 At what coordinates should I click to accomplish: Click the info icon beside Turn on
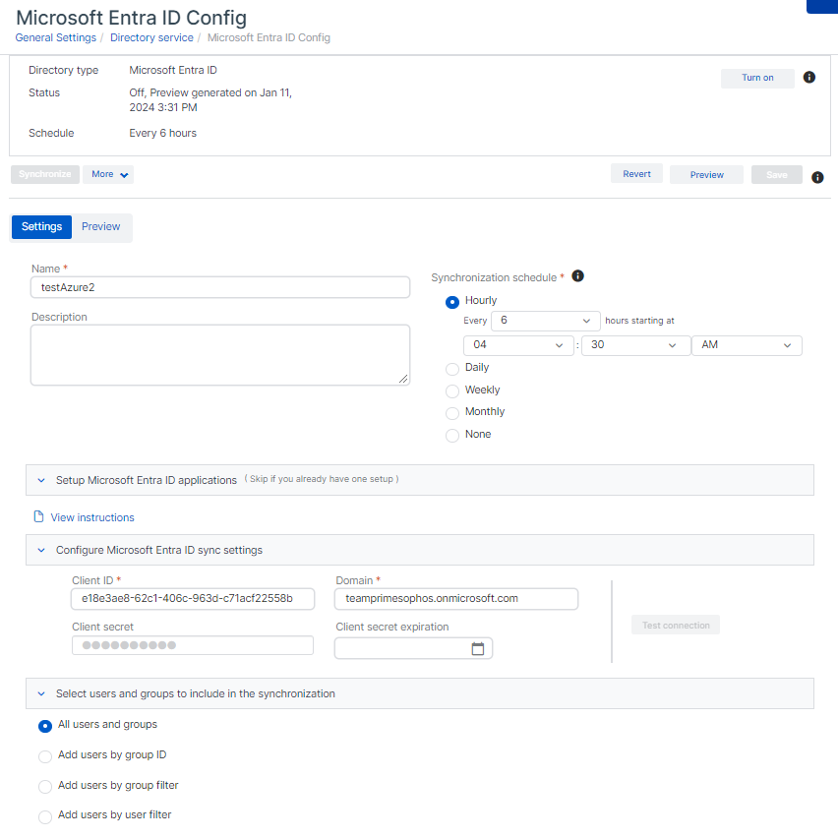tap(809, 78)
